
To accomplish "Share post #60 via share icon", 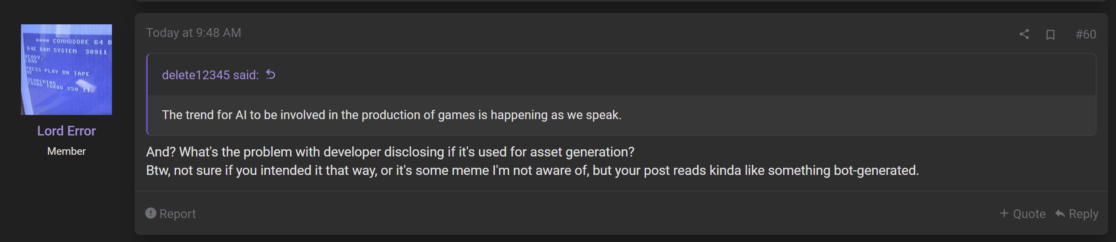I will pos(1024,34).
